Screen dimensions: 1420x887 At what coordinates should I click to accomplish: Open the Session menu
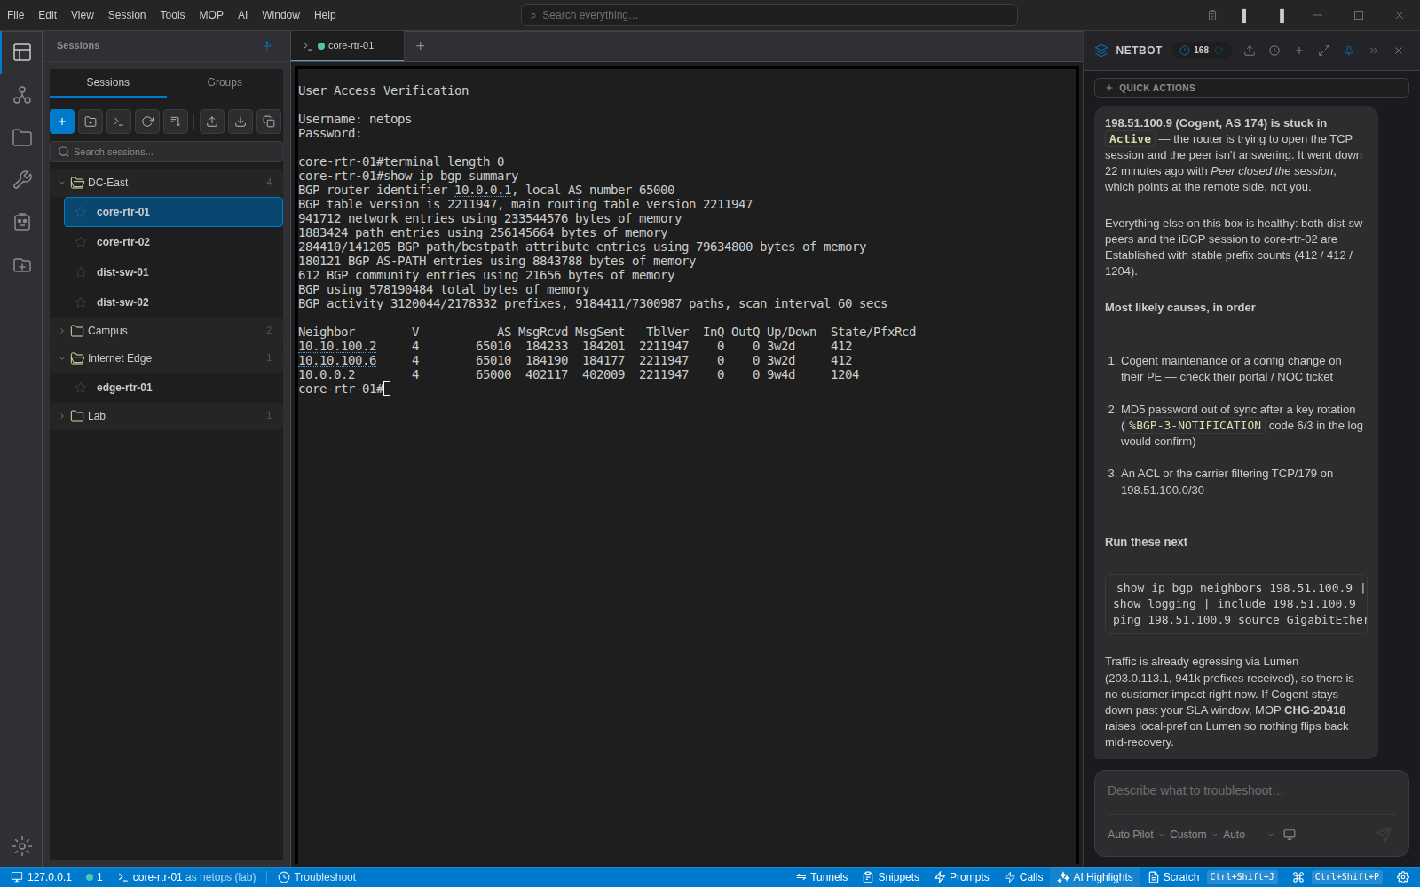coord(127,15)
